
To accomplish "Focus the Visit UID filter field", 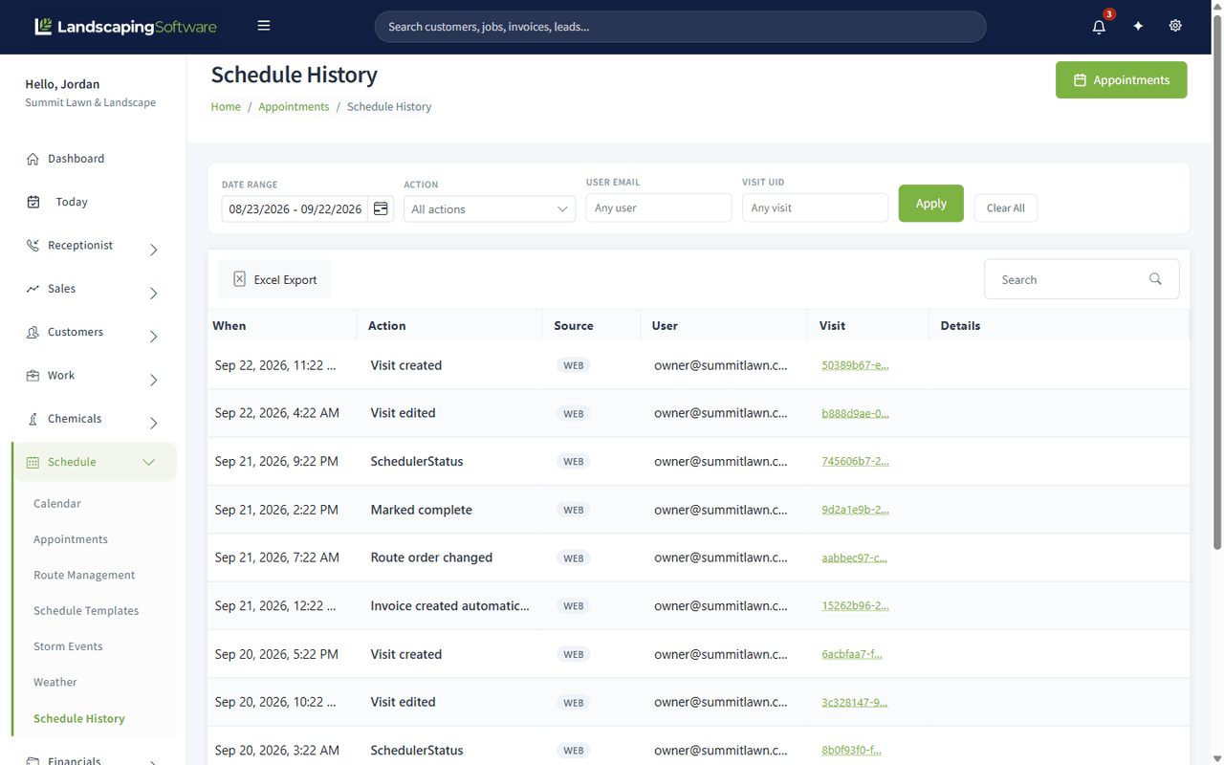I will click(x=815, y=208).
